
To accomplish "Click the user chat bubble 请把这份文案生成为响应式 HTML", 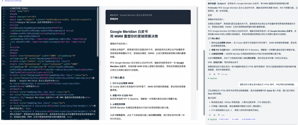I will [267, 84].
